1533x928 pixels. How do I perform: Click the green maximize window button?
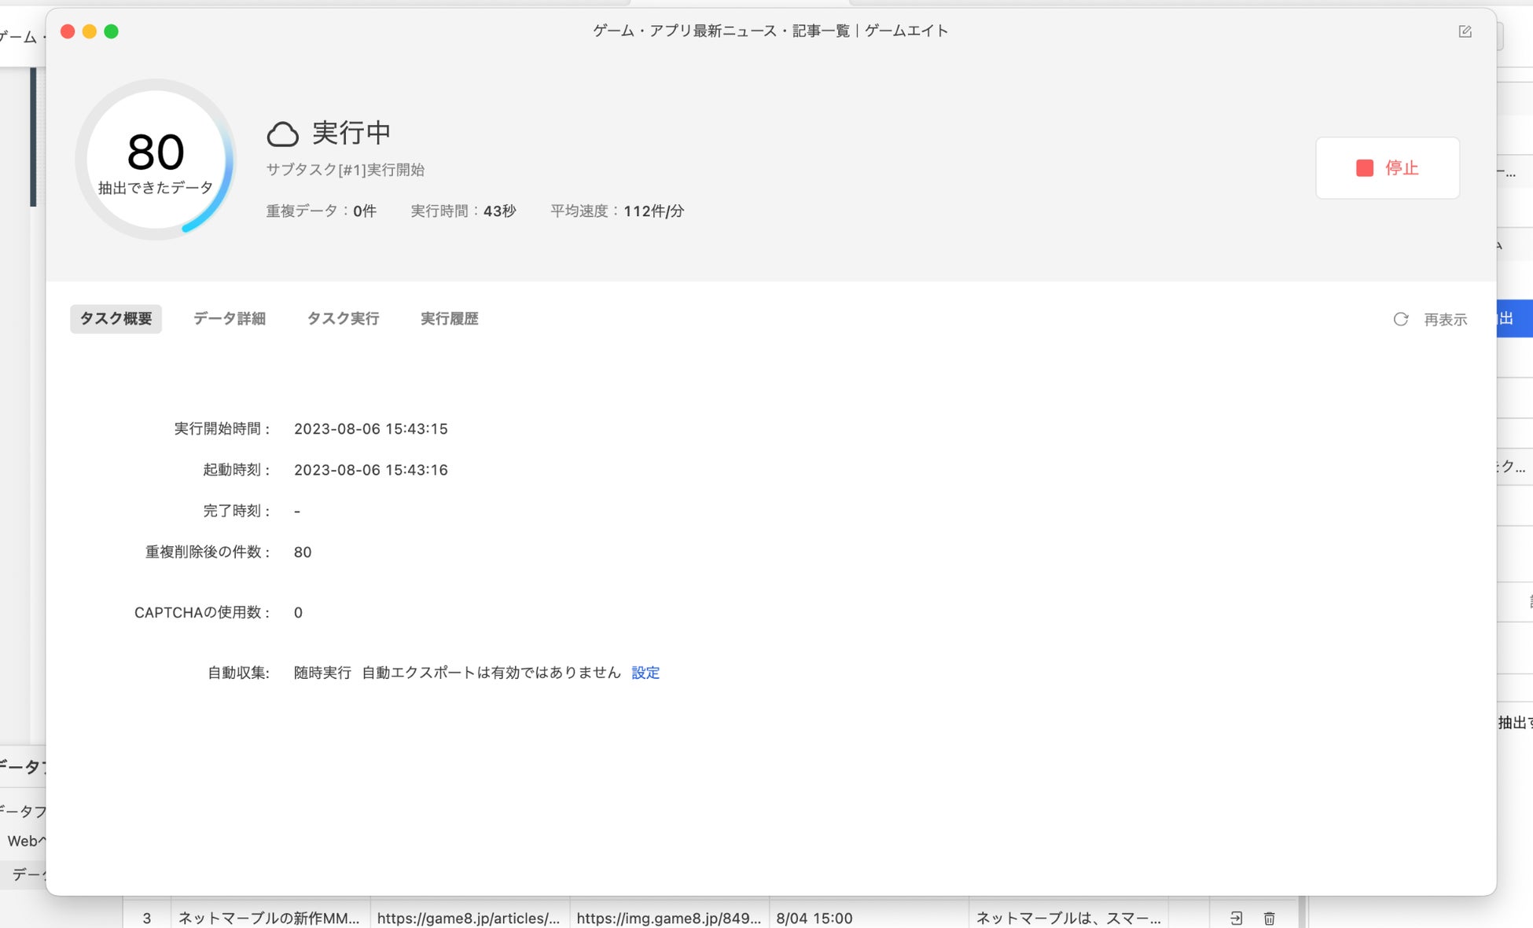click(x=112, y=31)
